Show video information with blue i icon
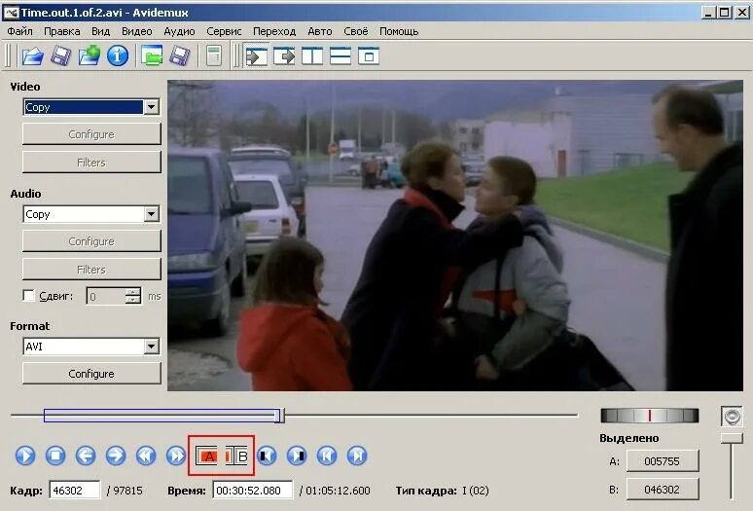Image resolution: width=753 pixels, height=511 pixels. click(118, 56)
